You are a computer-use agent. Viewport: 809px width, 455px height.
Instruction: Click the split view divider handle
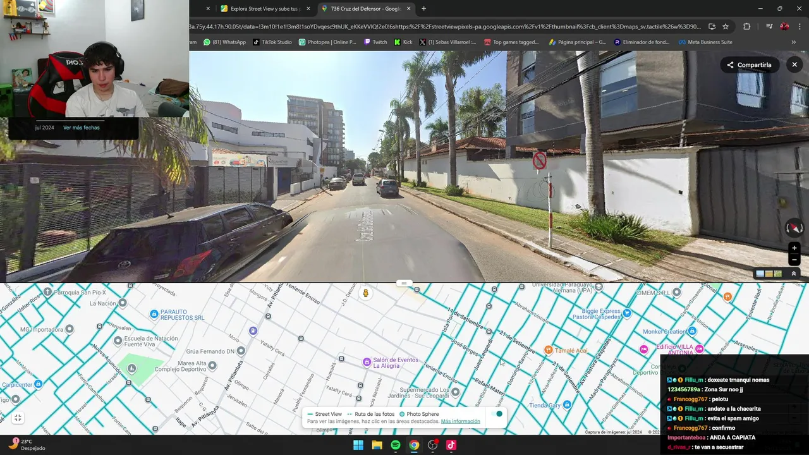pos(404,283)
